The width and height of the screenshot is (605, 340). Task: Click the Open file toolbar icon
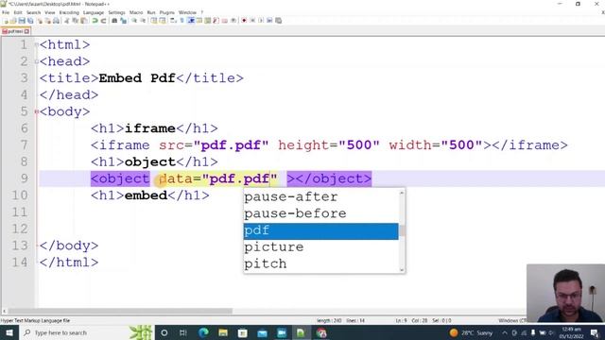(13, 21)
